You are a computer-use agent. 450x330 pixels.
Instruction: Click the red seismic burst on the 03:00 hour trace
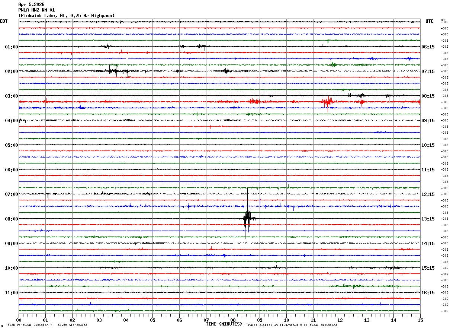pyautogui.click(x=328, y=102)
